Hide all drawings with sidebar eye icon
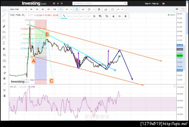The width and height of the screenshot is (189, 127). tap(4, 84)
